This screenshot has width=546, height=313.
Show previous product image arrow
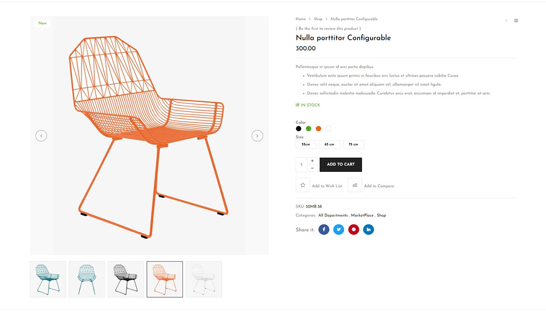click(x=41, y=135)
